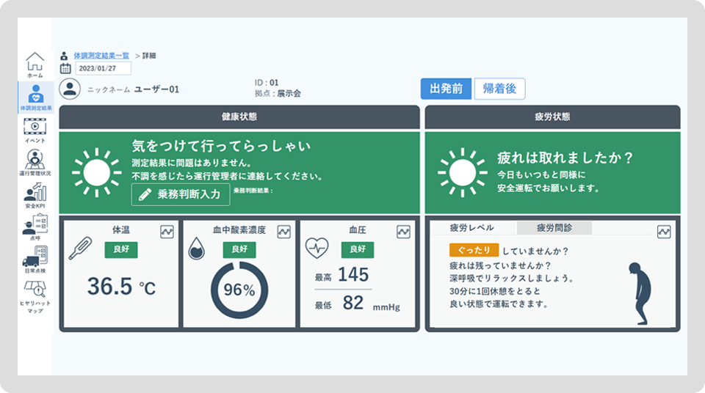Click the 36.5 ℃ temperature value
Image resolution: width=705 pixels, height=393 pixels.
click(x=121, y=287)
